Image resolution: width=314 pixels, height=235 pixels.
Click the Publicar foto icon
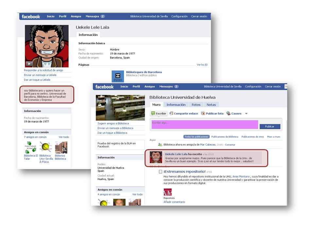[x=203, y=113]
